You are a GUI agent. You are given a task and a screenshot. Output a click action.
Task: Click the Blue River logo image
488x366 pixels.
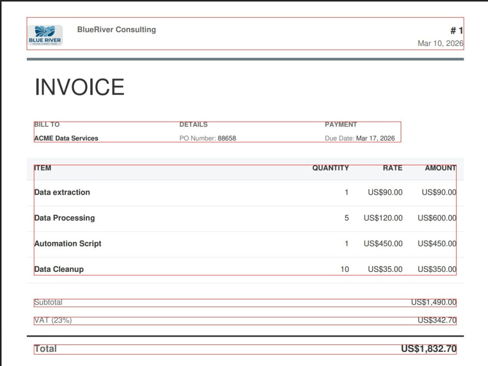pyautogui.click(x=45, y=35)
